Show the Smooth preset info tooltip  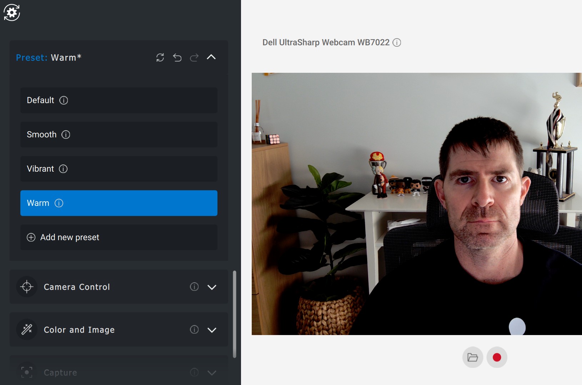[x=66, y=135]
